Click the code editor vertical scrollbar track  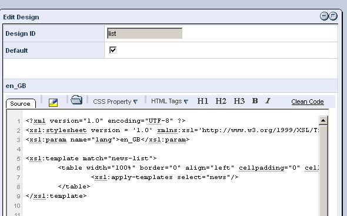click(x=323, y=170)
